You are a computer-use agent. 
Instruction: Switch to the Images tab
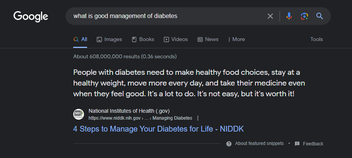[x=109, y=39]
